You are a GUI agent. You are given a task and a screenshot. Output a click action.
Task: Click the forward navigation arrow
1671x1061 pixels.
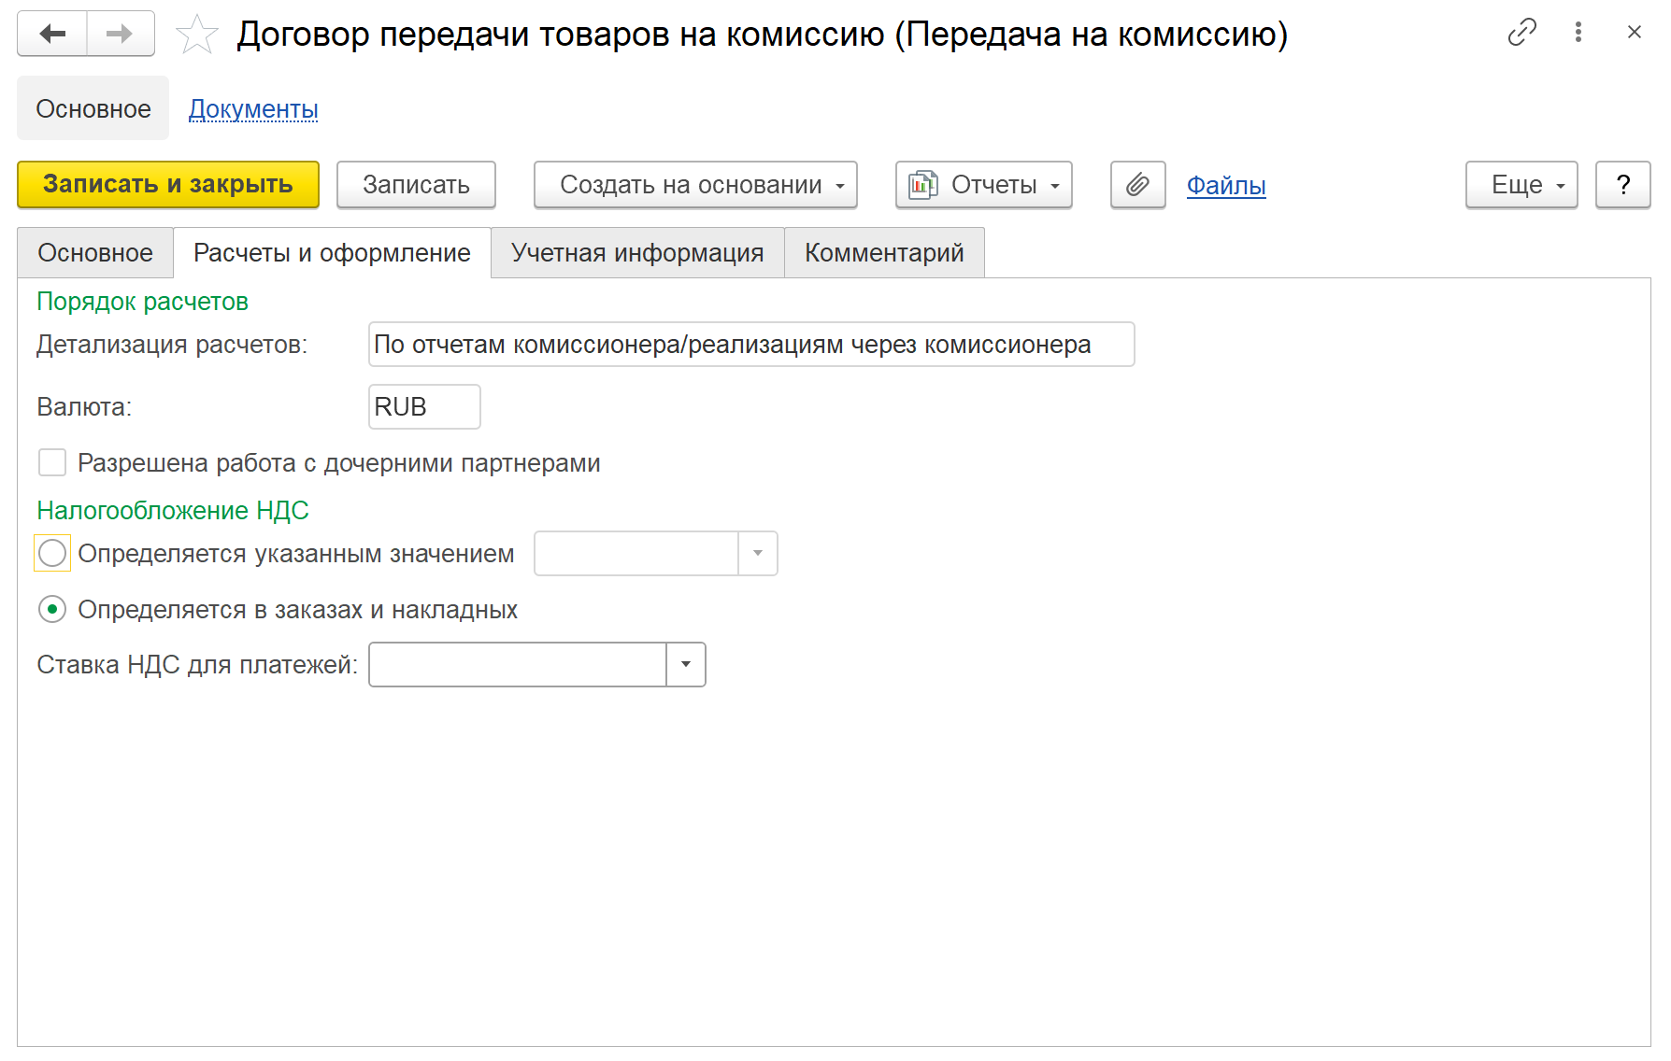[x=121, y=35]
